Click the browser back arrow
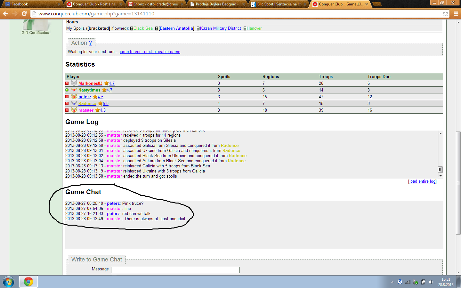The width and height of the screenshot is (461, 288). point(5,13)
